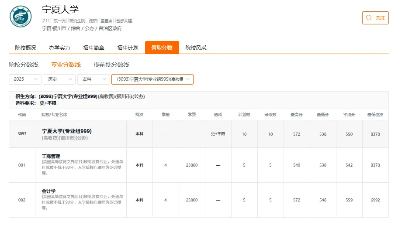
Task: Click the 批次 column header
Action: 139,115
